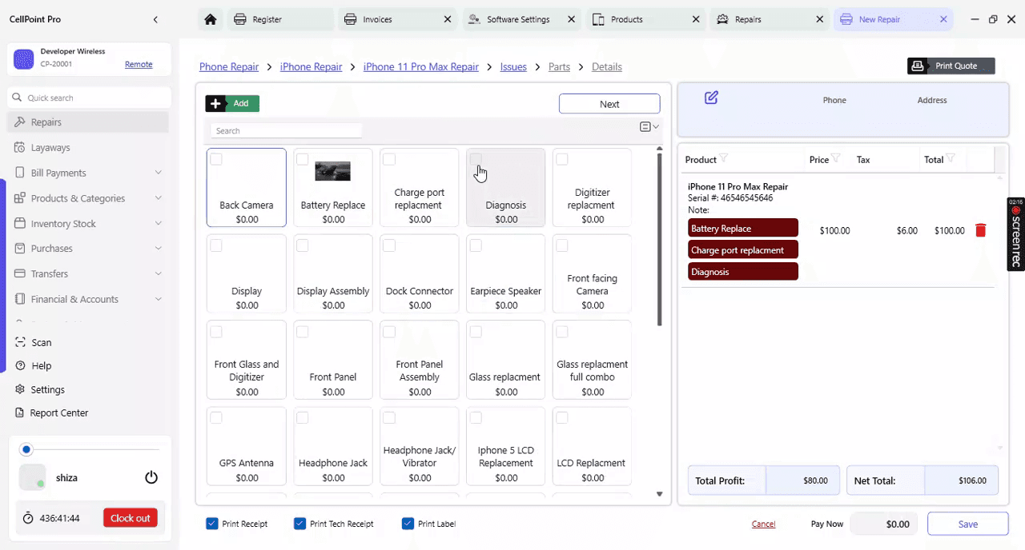Viewport: 1025px width, 550px height.
Task: Click the Save button
Action: [967, 524]
